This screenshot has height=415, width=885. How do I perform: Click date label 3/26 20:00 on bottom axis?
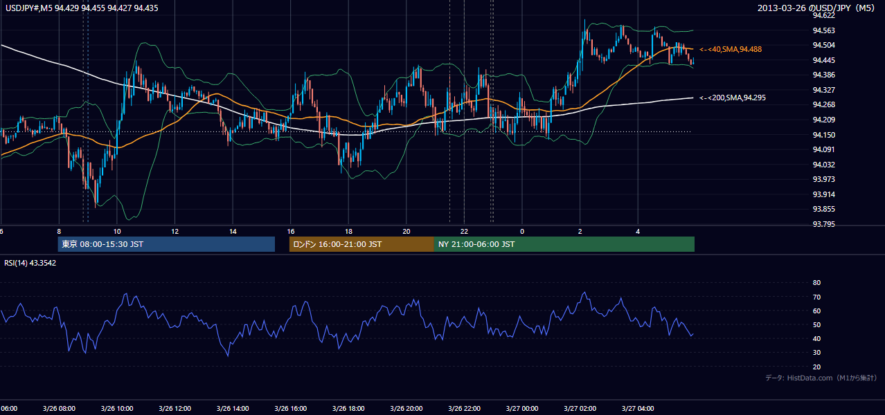tap(406, 408)
